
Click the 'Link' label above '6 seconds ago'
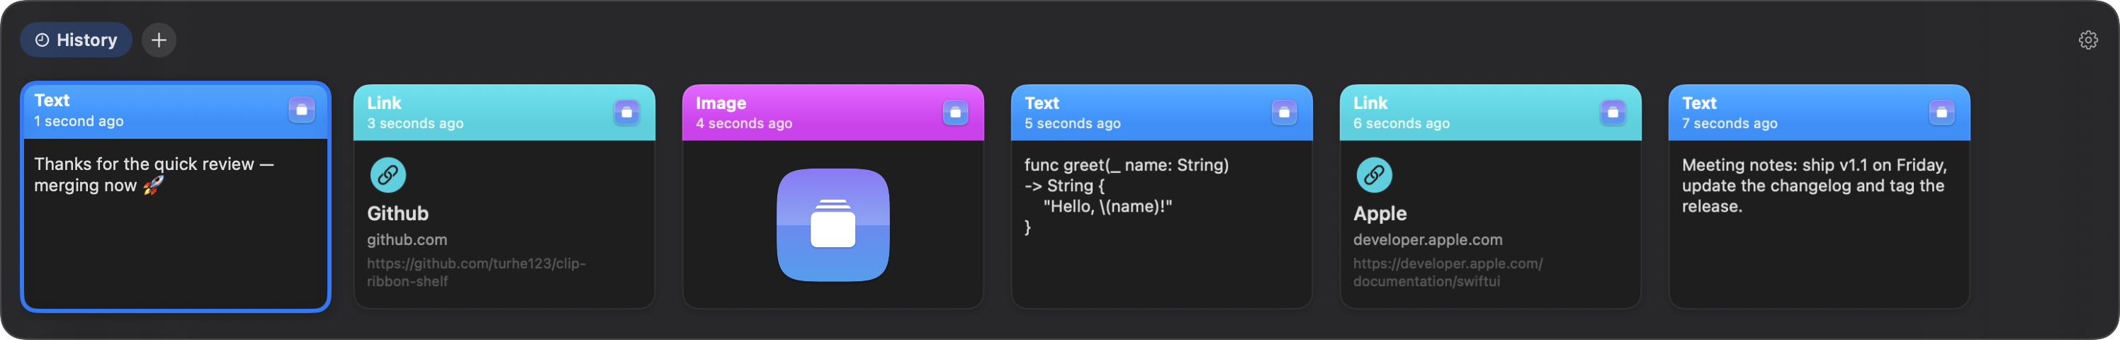[1370, 103]
